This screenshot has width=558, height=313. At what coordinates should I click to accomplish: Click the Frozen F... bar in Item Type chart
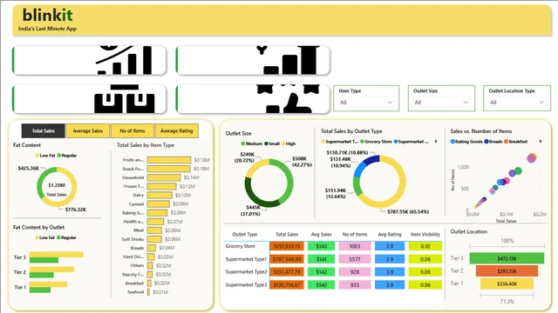tap(161, 186)
